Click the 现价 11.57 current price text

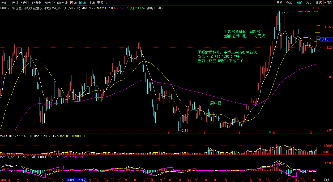[x=138, y=8]
